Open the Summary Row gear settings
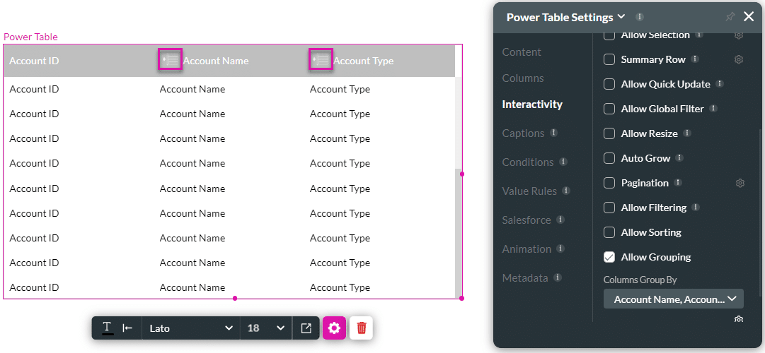This screenshot has height=353, width=765. [x=739, y=59]
